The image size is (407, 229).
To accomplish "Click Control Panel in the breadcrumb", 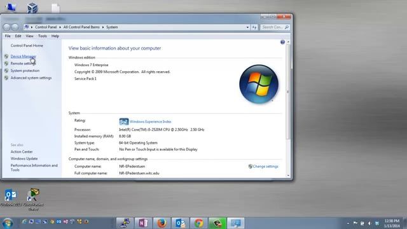I will pyautogui.click(x=46, y=27).
